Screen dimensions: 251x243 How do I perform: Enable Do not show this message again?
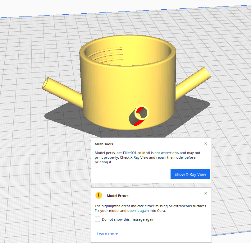click(x=97, y=219)
